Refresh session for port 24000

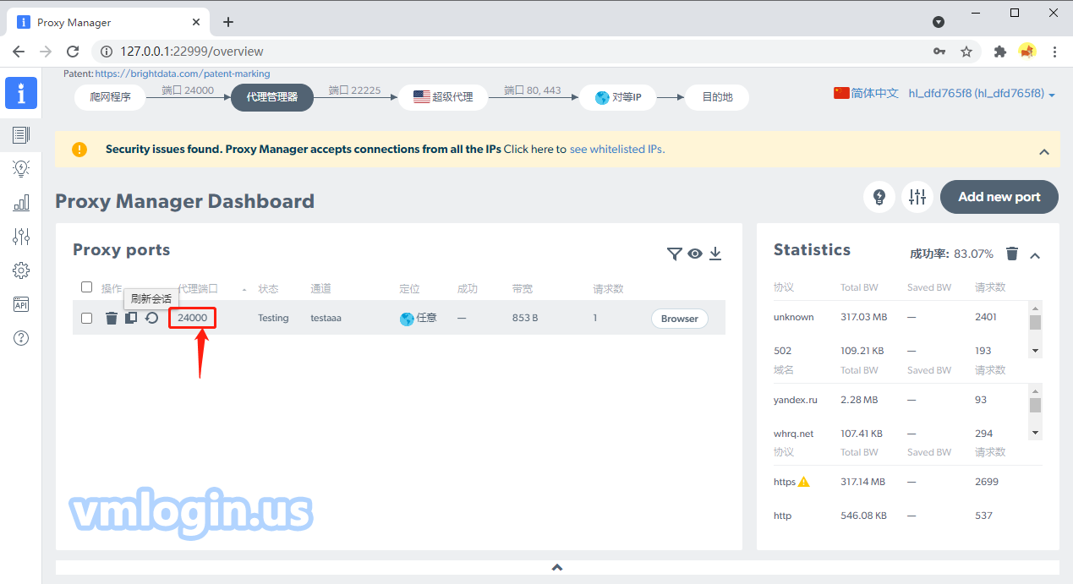151,319
